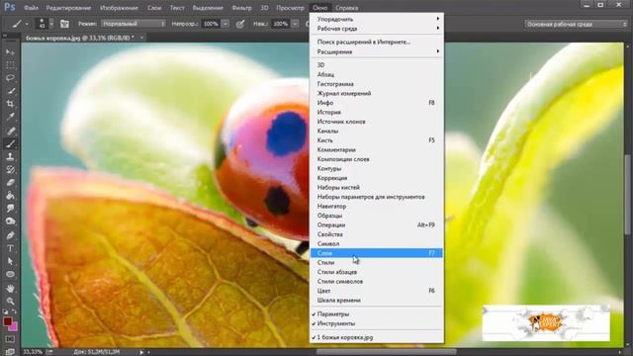Reset default colors mini icon
Image resolution: width=633 pixels, height=356 pixels.
coord(5,311)
